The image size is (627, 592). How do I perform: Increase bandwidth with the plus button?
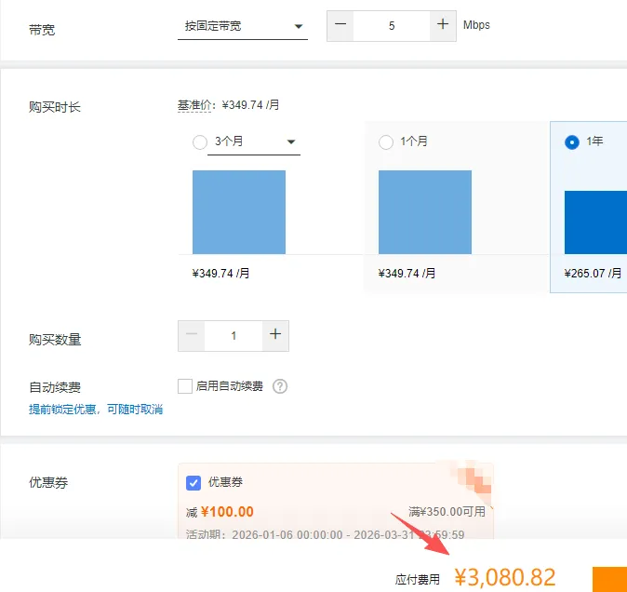pos(443,26)
